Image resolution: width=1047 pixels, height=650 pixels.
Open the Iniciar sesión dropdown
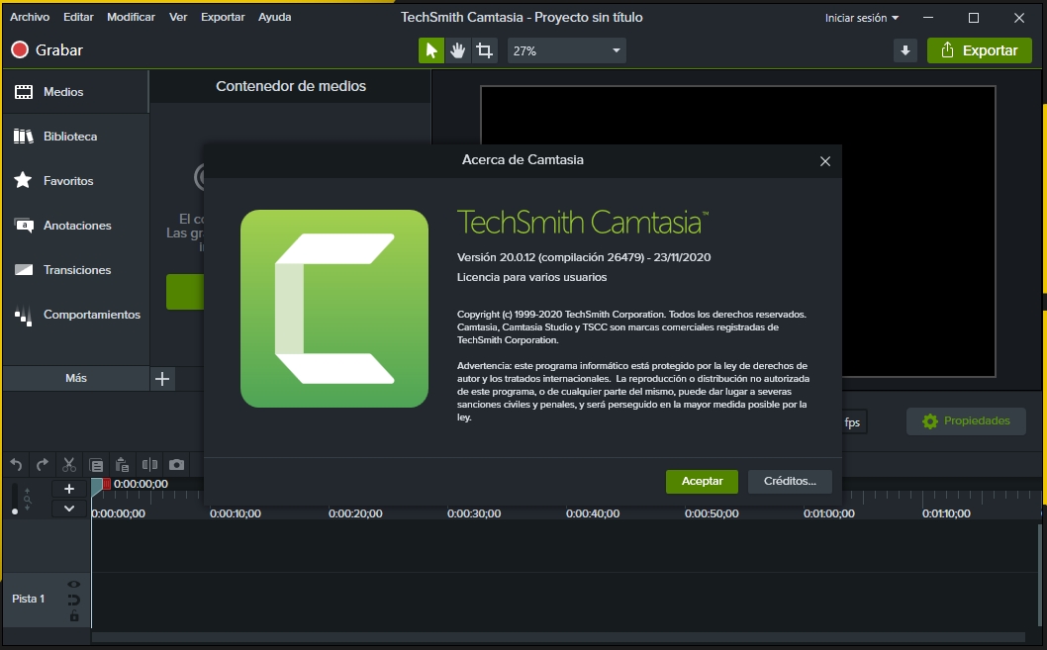(859, 17)
